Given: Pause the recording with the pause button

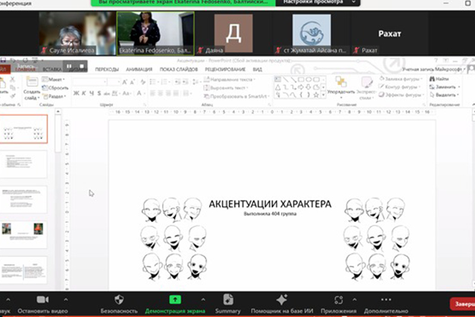Looking at the screenshot, I should point(69,66).
